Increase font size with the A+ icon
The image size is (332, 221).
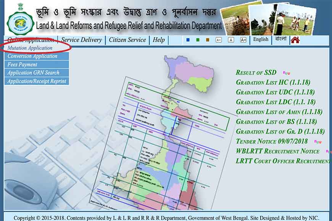242,40
